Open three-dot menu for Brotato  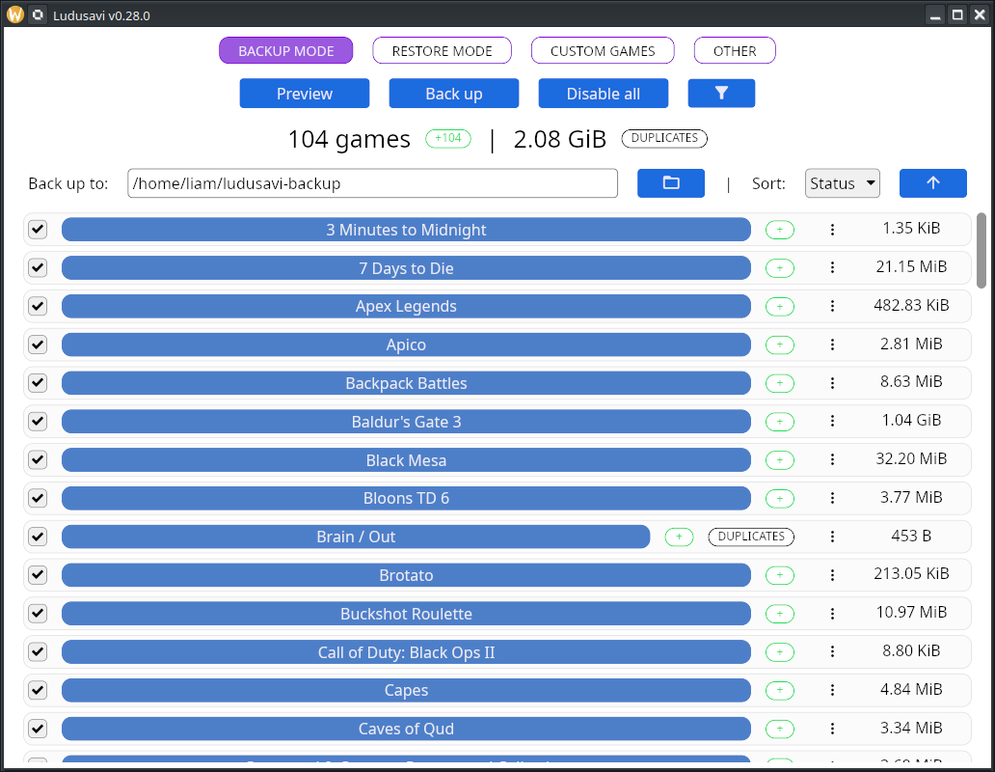pyautogui.click(x=832, y=575)
